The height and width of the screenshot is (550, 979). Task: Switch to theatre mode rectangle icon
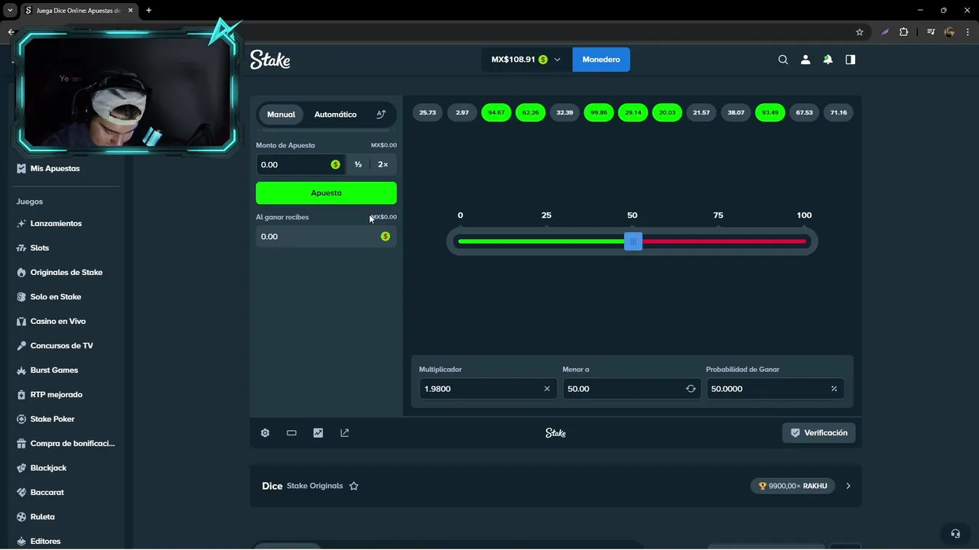pos(291,432)
